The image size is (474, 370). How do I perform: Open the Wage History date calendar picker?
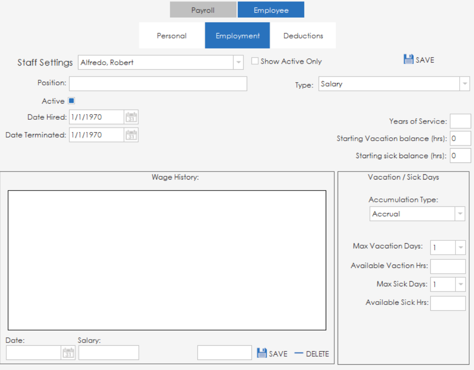(68, 352)
